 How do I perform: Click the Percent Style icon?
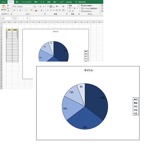(x=75, y=9)
